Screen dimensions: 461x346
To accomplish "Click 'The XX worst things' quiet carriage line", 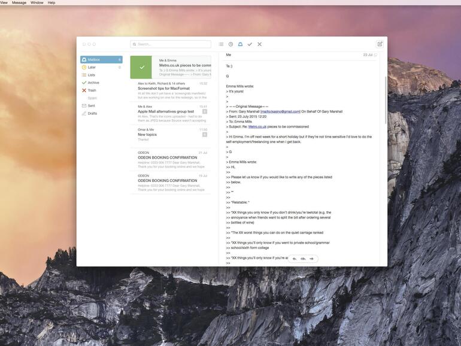I will click(275, 233).
